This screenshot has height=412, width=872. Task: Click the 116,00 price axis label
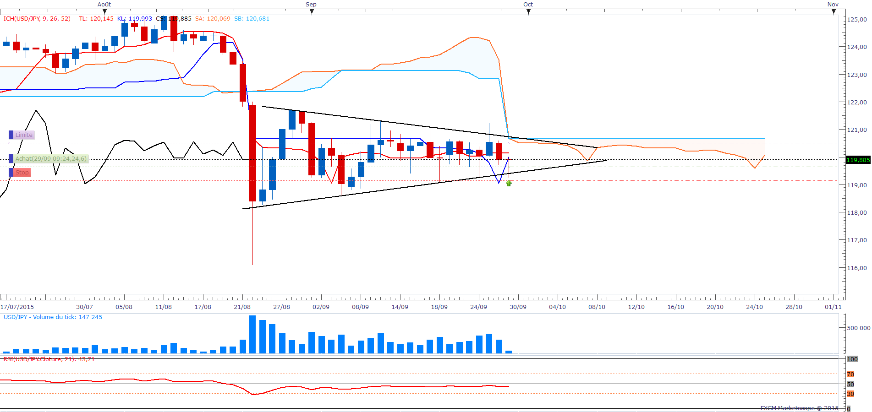coord(857,268)
